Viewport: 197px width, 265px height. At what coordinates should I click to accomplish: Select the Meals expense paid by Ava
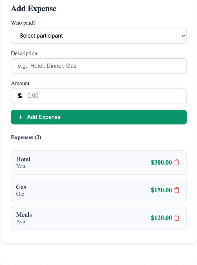[x=79, y=218]
